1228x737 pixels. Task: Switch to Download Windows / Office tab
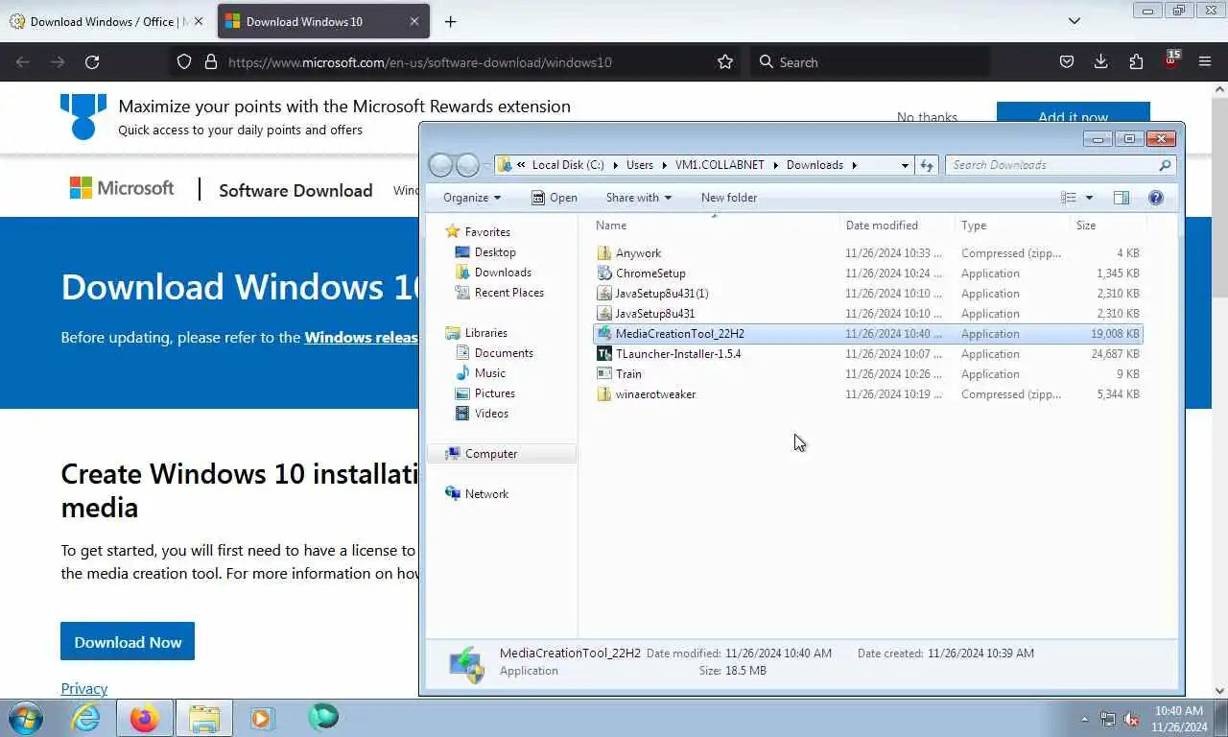coord(106,21)
